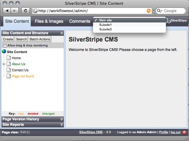
Task: Select the About Us page in tree
Action: tap(19, 64)
